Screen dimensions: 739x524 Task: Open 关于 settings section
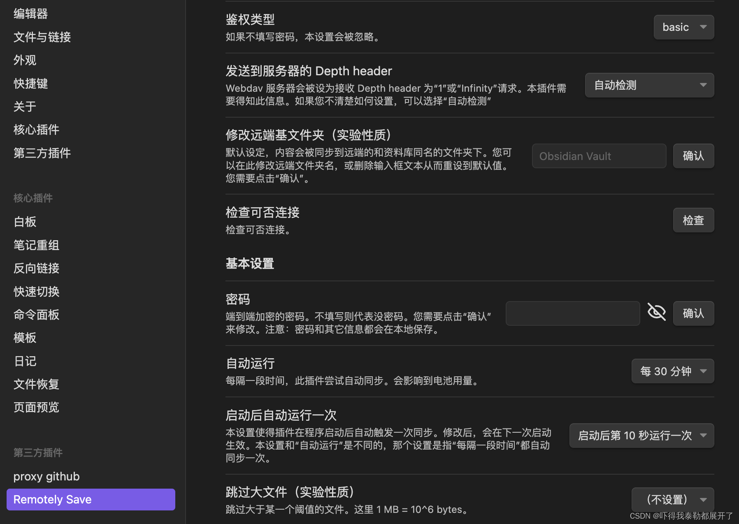tap(25, 107)
